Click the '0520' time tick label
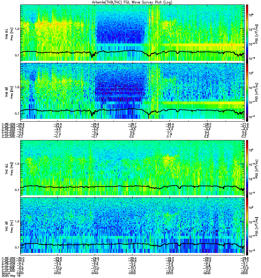Image resolution: width=261 pixels, height=278 pixels. [x=169, y=273]
